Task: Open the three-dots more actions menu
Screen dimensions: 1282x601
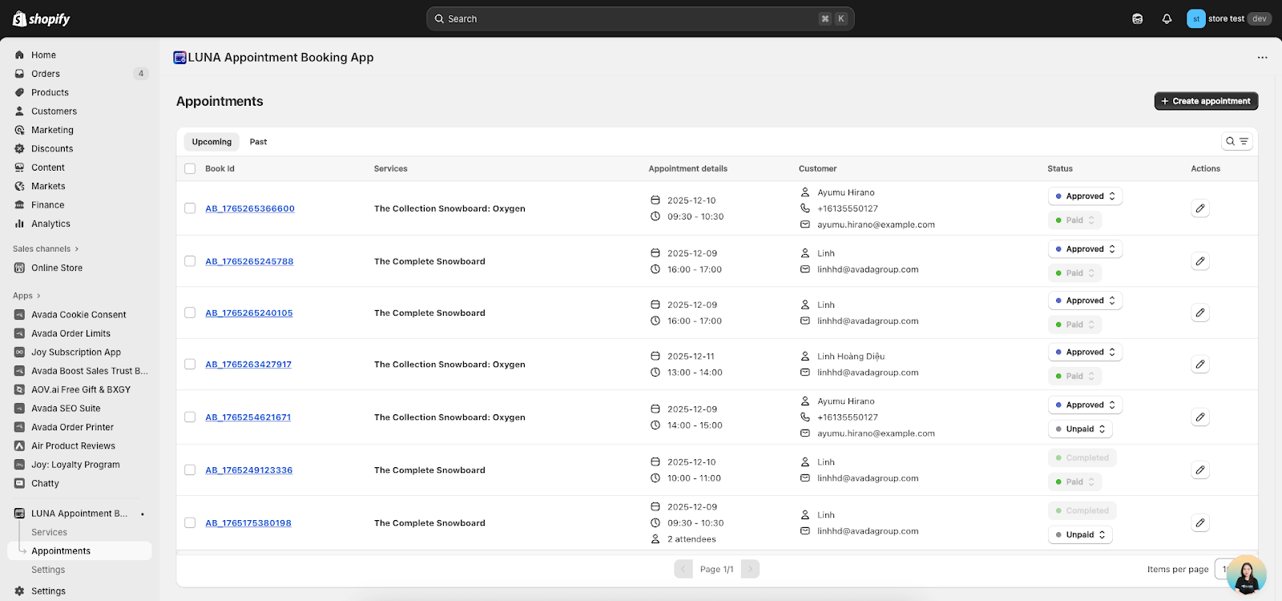Action: 1262,58
